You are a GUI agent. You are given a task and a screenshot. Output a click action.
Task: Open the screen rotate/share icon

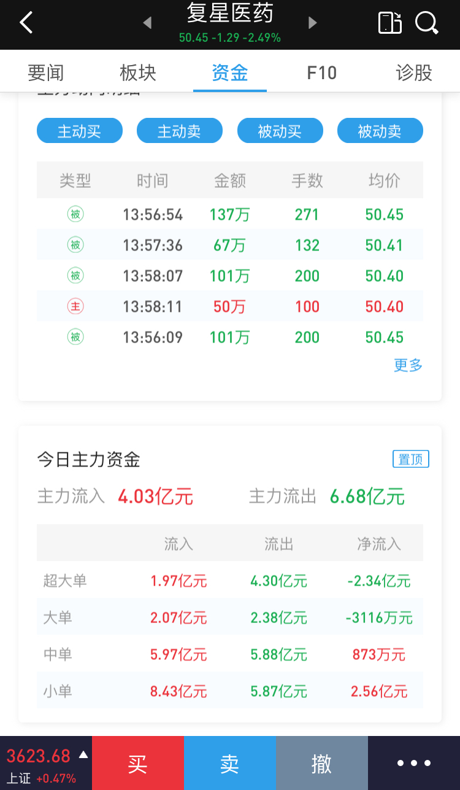click(389, 23)
